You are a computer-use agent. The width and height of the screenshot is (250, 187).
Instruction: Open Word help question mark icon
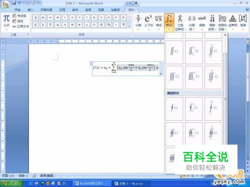coord(247,10)
